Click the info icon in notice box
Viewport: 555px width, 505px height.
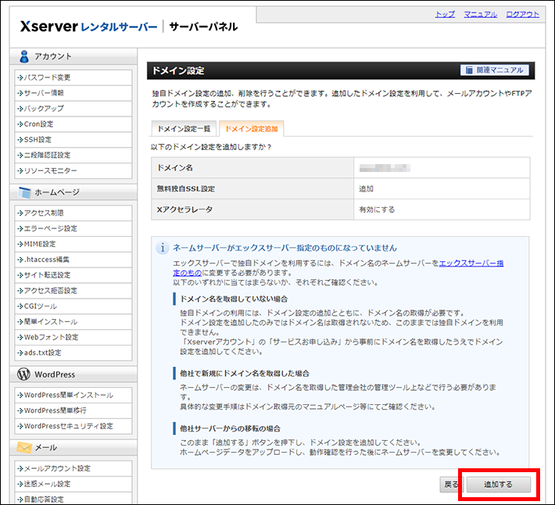point(163,248)
